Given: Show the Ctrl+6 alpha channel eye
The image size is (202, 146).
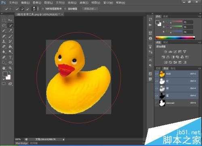Looking at the screenshot, I should click(157, 103).
